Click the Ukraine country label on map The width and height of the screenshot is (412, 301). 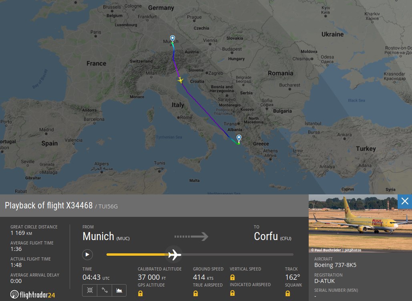coord(332,34)
